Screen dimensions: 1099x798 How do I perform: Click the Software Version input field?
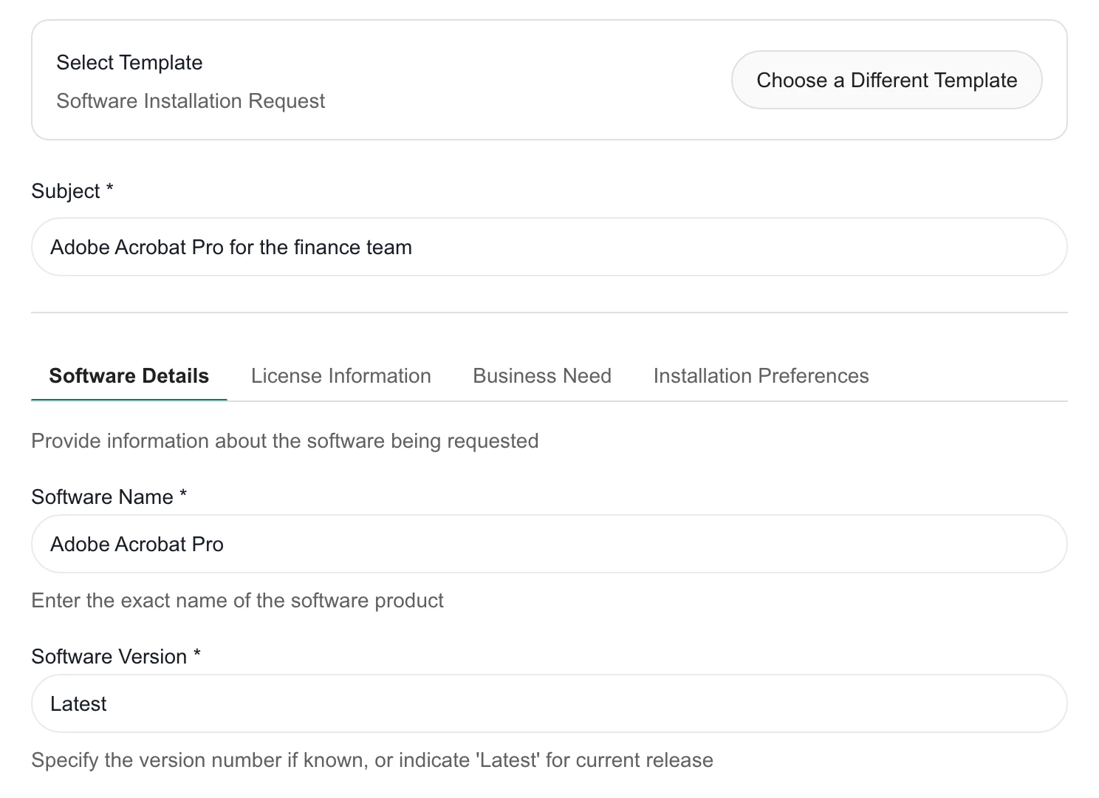549,703
